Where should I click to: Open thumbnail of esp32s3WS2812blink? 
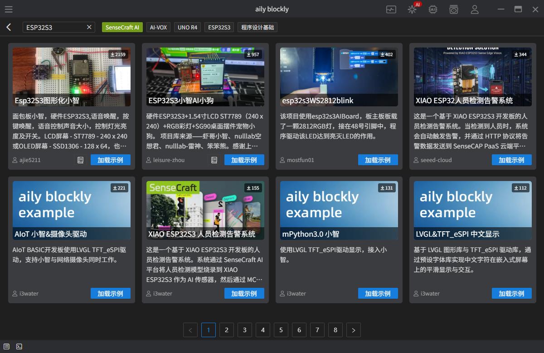339,77
